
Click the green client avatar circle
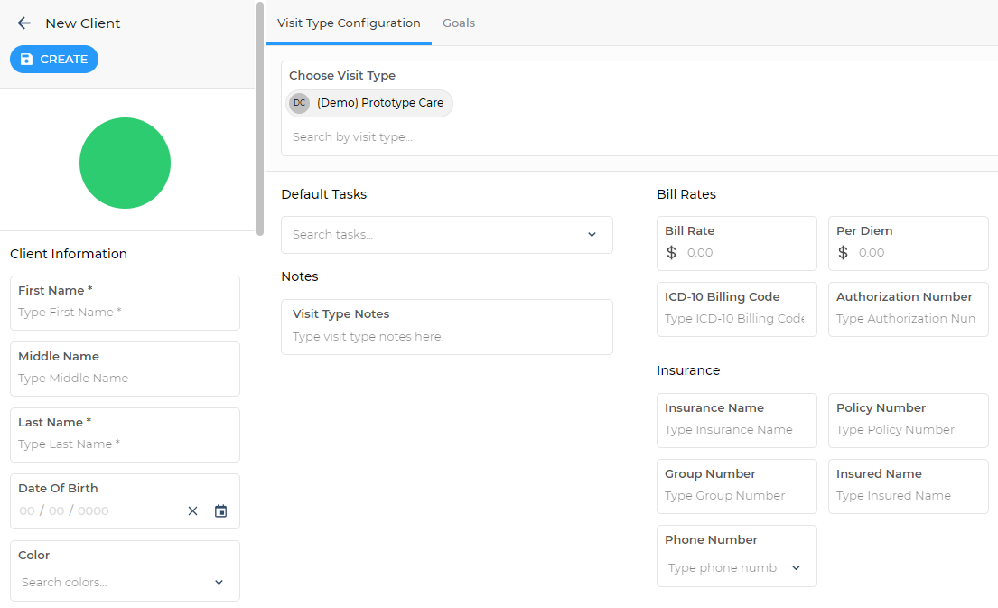[125, 163]
